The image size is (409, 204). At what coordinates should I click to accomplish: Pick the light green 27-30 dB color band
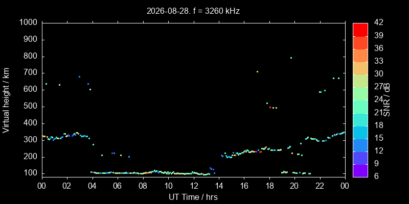click(x=360, y=81)
